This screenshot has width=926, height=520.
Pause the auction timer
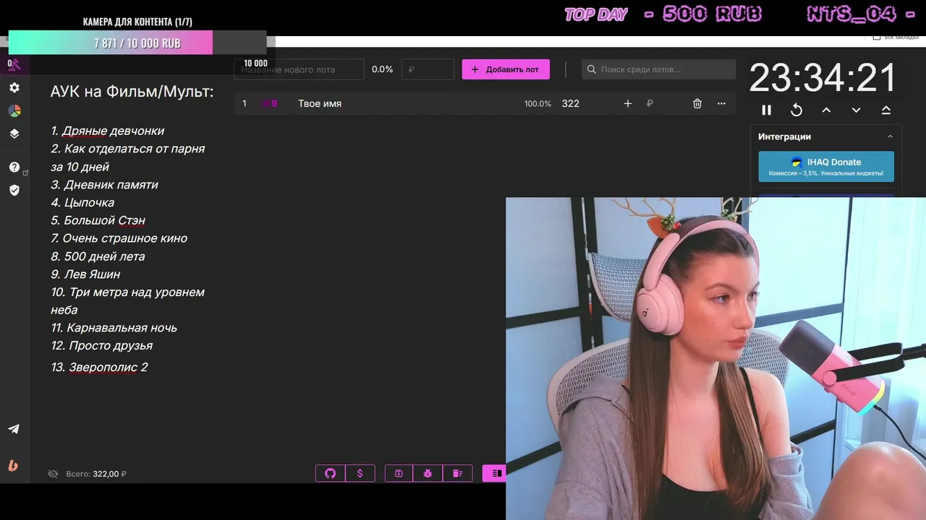coord(767,110)
